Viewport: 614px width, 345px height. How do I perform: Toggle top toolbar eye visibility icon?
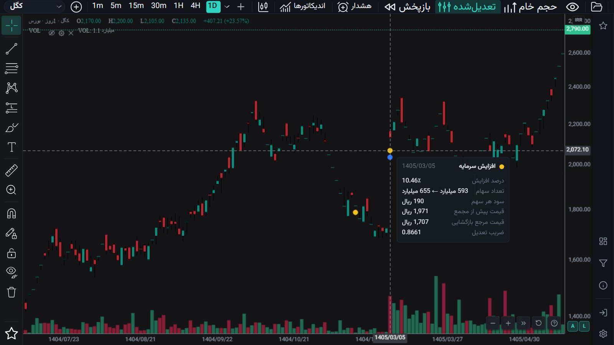point(573,7)
